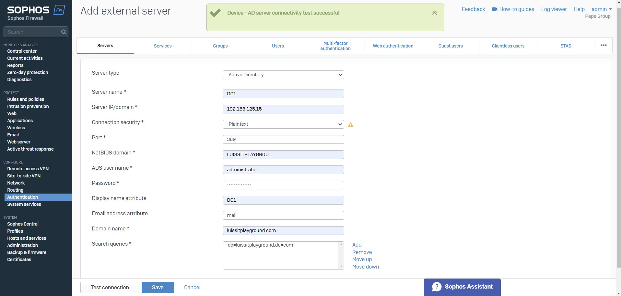Click search queries scrollbar down arrow
This screenshot has height=296, width=621.
[341, 267]
